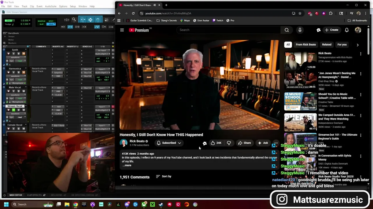The image size is (373, 209).
Task: Expand the Tempo ruler triangle
Action: [x=5, y=37]
